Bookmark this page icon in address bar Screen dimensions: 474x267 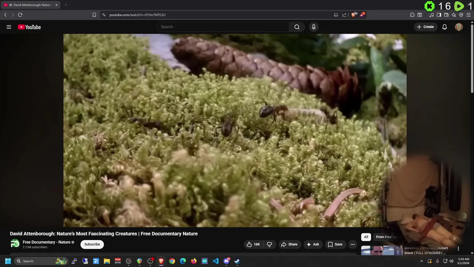click(94, 15)
